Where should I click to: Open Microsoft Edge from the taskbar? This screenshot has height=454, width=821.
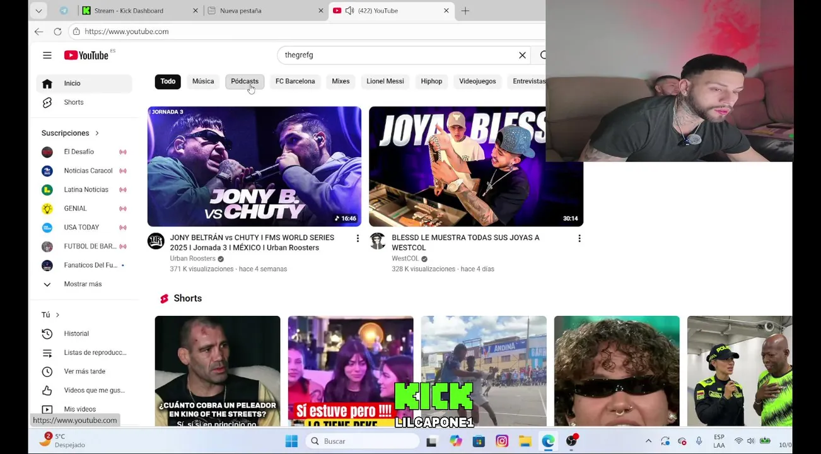(548, 441)
